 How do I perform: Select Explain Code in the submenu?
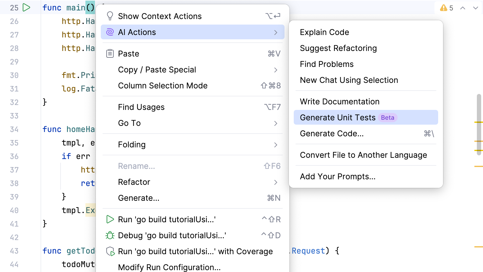pos(324,32)
